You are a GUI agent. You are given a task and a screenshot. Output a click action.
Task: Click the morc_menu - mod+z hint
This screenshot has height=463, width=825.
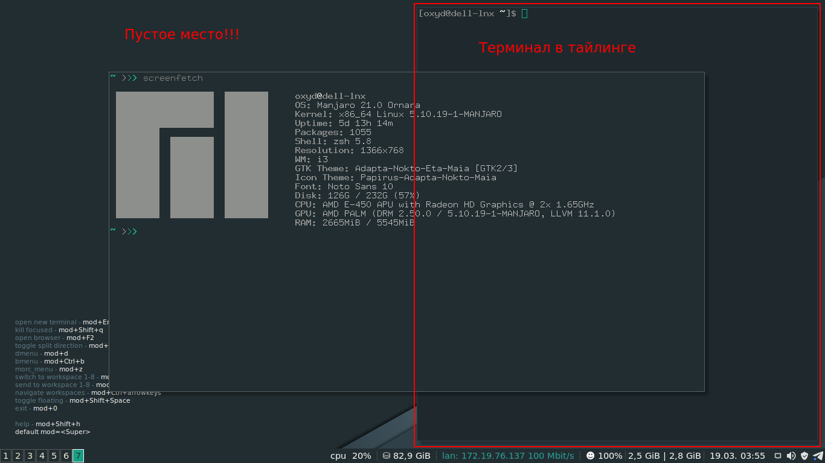49,370
